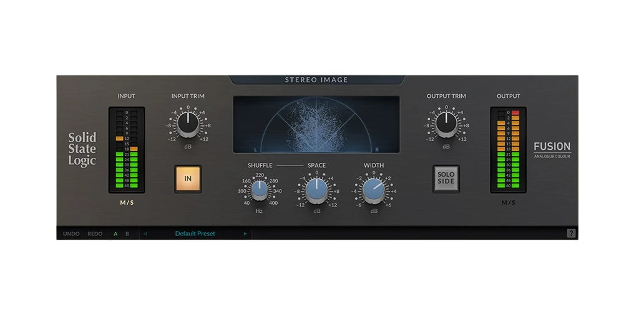Open help with the question mark icon
Viewport: 624px width, 312px height.
point(571,233)
